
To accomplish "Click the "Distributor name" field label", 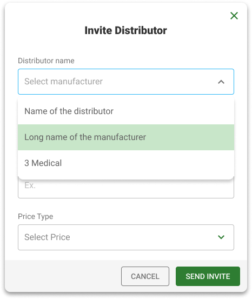I will pos(46,61).
